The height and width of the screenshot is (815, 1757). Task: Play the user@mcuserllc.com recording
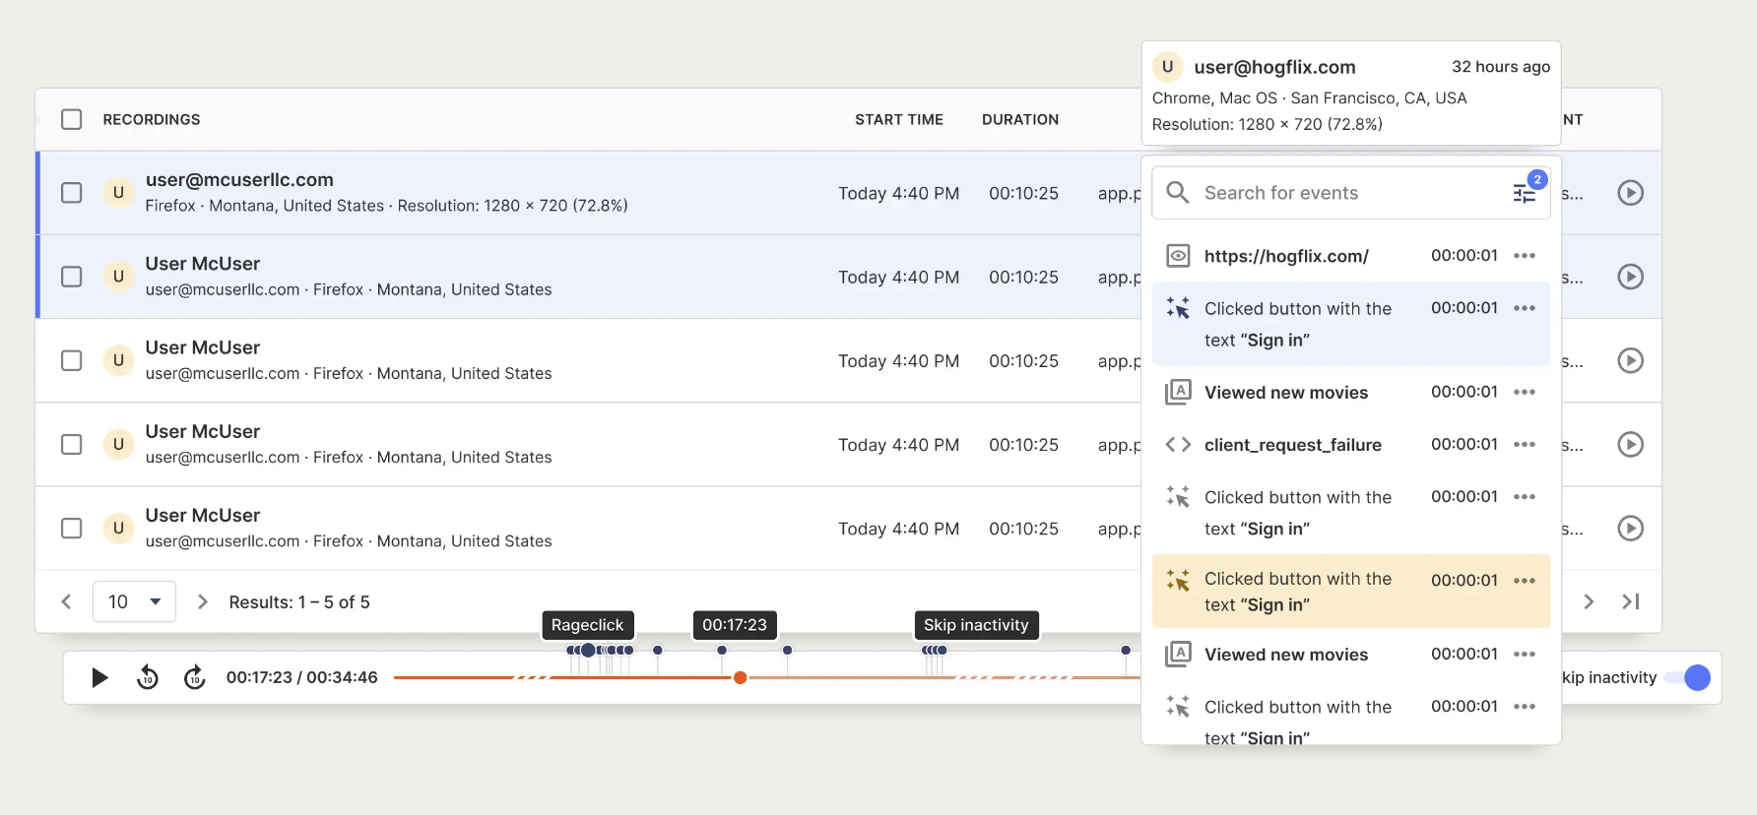pos(1630,193)
